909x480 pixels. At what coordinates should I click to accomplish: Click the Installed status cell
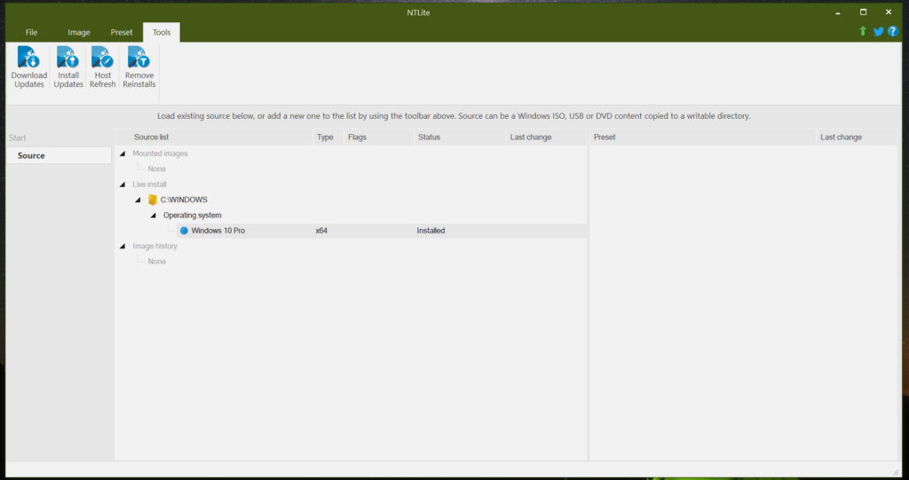click(x=431, y=231)
